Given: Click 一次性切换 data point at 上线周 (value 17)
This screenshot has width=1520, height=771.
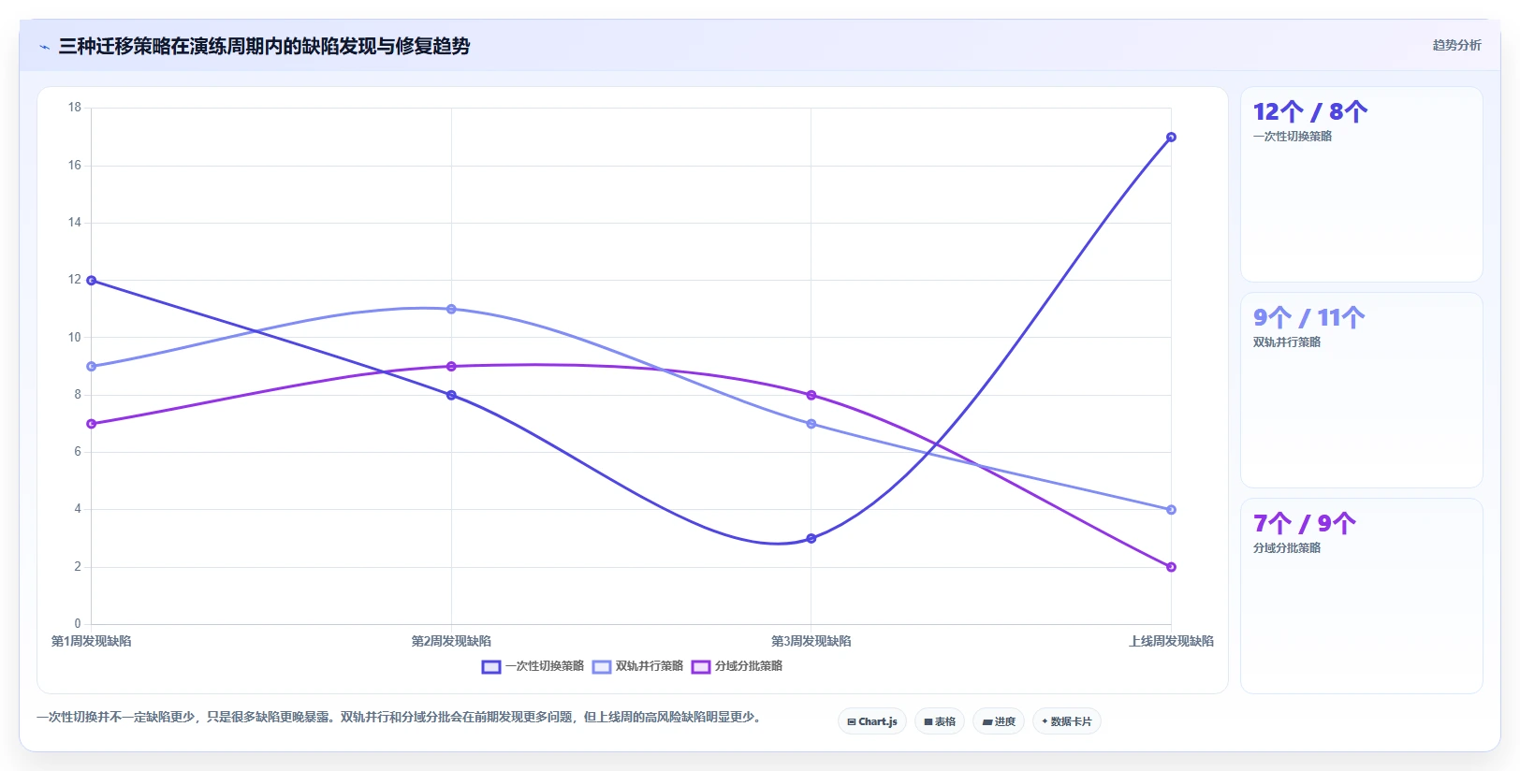Looking at the screenshot, I should point(1171,138).
